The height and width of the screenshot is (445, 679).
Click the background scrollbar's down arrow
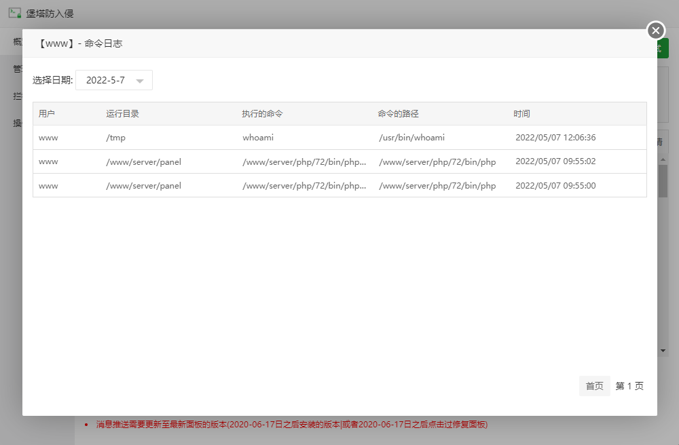(663, 351)
